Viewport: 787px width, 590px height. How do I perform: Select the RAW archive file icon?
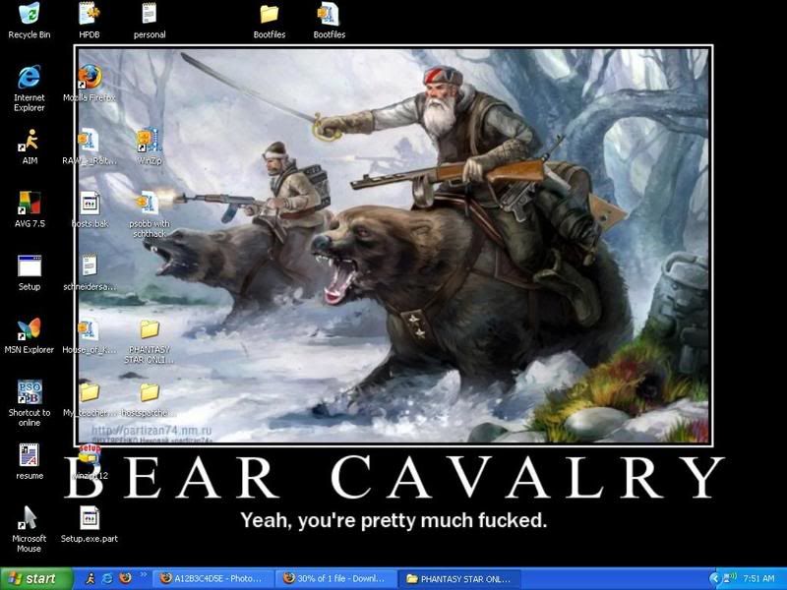[x=90, y=140]
